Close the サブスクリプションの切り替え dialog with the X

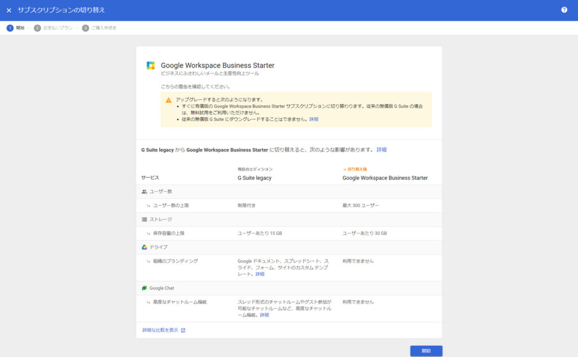9,10
